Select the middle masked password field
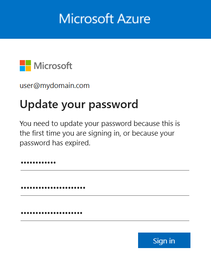The height and width of the screenshot is (269, 211). pyautogui.click(x=105, y=188)
